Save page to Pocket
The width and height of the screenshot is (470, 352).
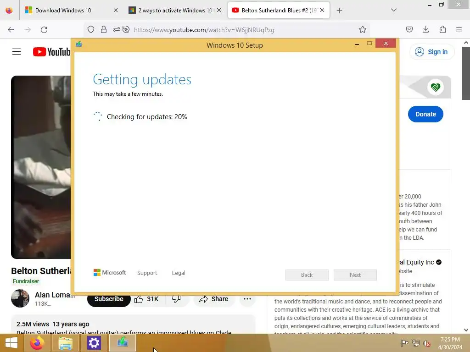[x=409, y=29]
